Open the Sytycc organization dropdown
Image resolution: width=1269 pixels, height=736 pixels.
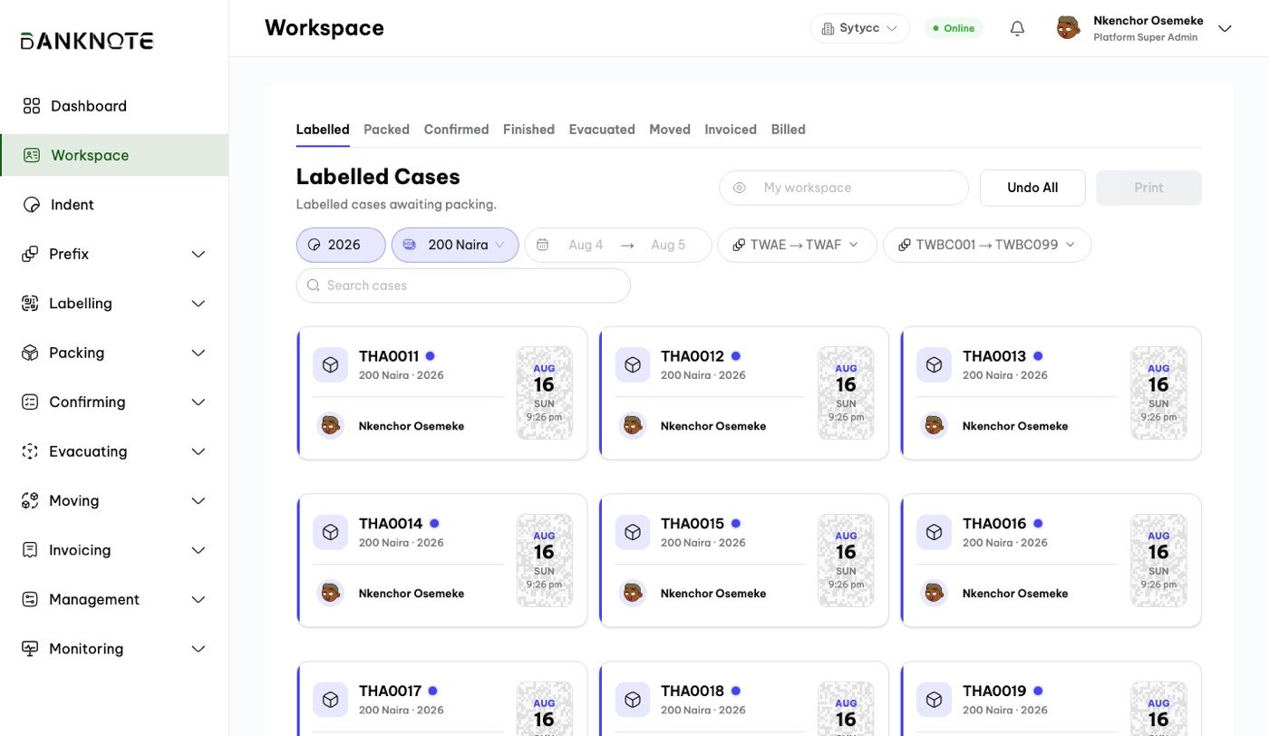[859, 28]
